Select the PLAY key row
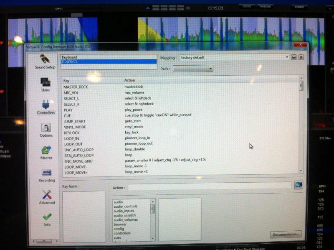Viewport: 334px width, 250px height. coord(181,110)
